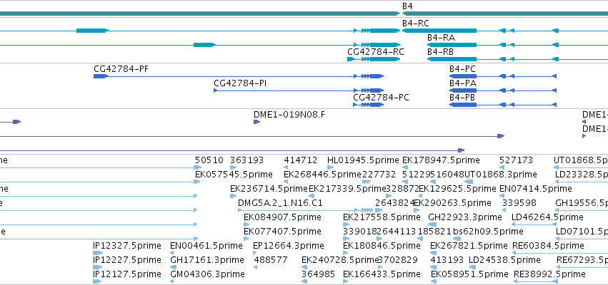Viewport: 608px width, 285px height.
Task: Click EST HL01945.5prime
Action: 363,160
